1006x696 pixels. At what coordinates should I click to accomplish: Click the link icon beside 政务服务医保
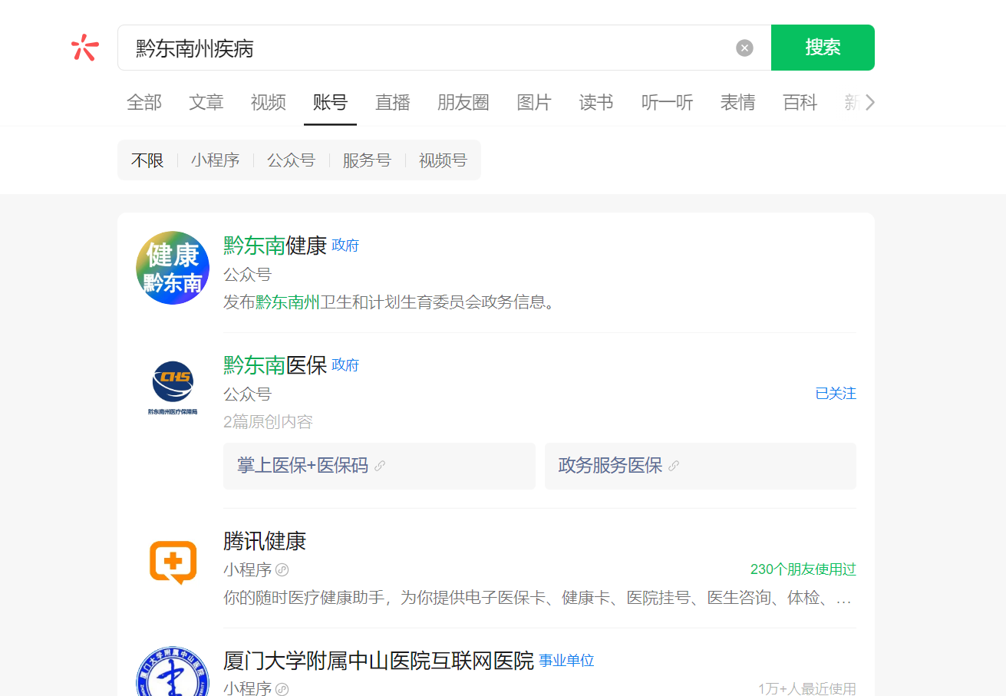click(674, 466)
